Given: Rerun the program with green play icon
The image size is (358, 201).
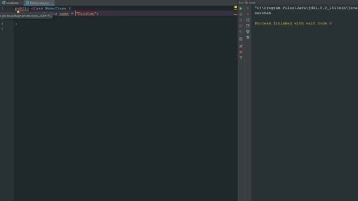Looking at the screenshot, I should click(x=241, y=8).
